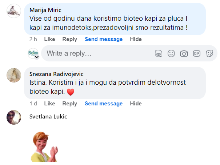The height and width of the screenshot is (165, 220).
Task: Open the avatar sticker picker in reply box
Action: (x=159, y=54)
